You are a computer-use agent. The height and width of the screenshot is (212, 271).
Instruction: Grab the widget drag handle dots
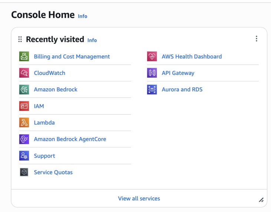[x=20, y=39]
